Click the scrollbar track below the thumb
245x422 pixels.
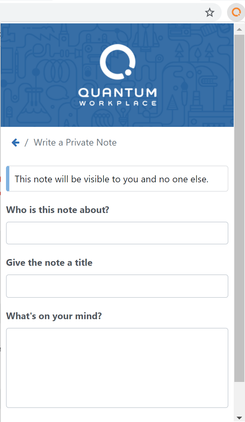[239, 398]
